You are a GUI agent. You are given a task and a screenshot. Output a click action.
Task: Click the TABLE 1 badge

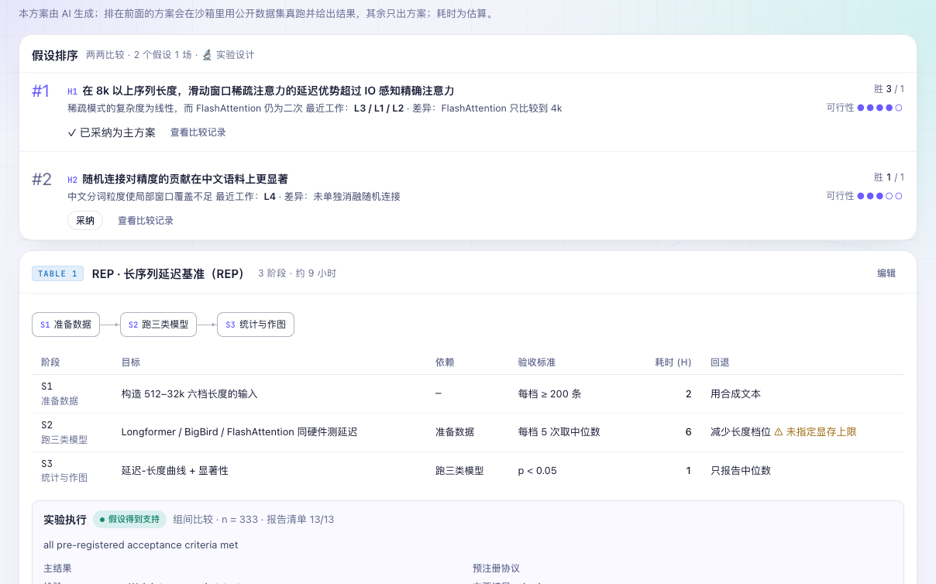57,273
